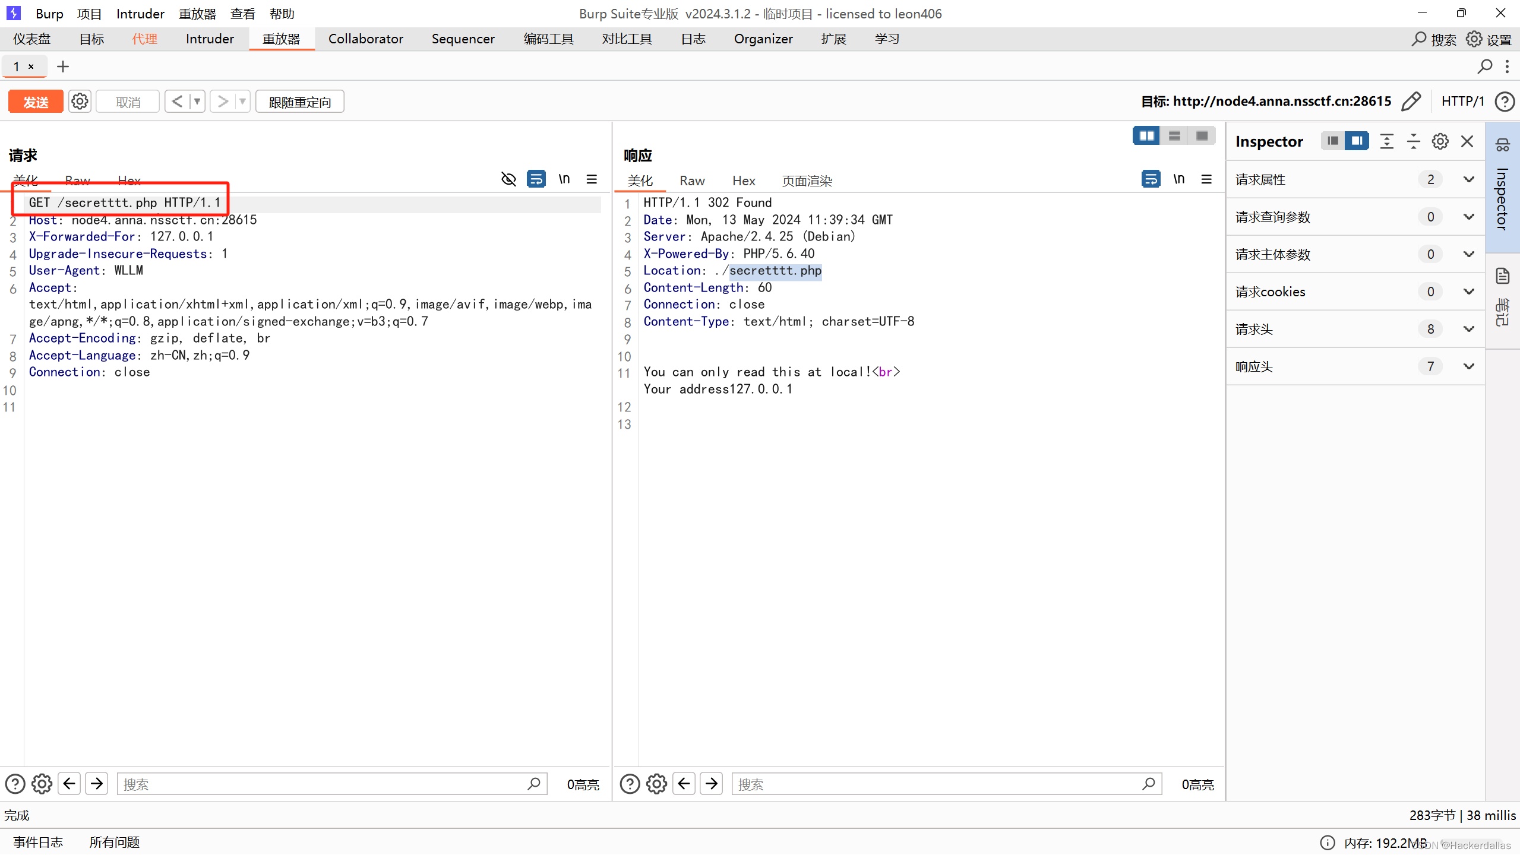Open the Notes icon in right sidebar
Viewport: 1520px width, 855px height.
pyautogui.click(x=1502, y=276)
